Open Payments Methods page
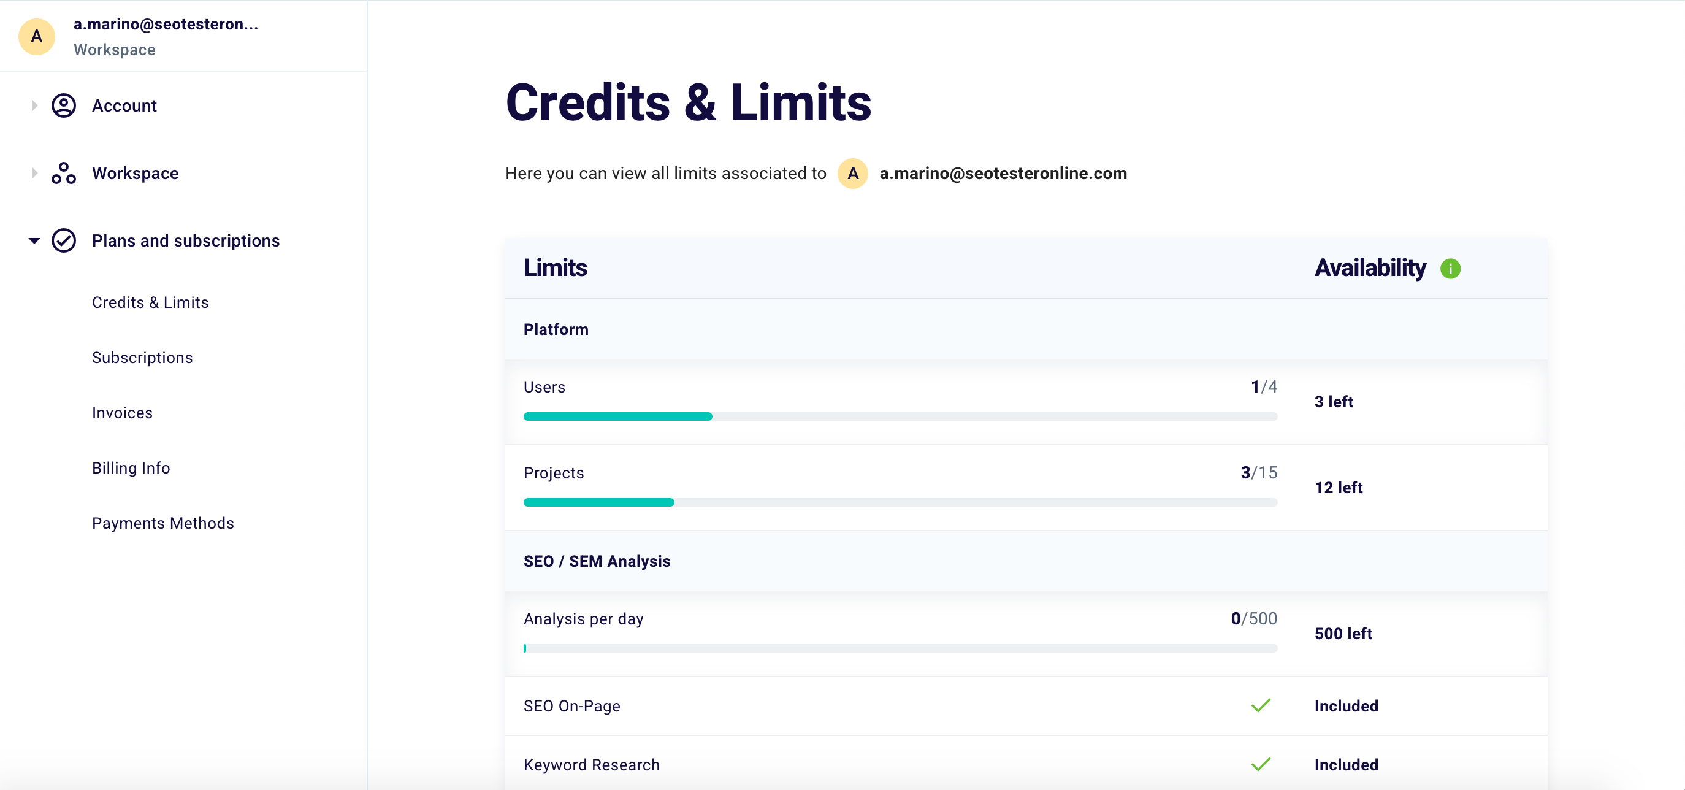This screenshot has width=1685, height=790. click(x=162, y=523)
